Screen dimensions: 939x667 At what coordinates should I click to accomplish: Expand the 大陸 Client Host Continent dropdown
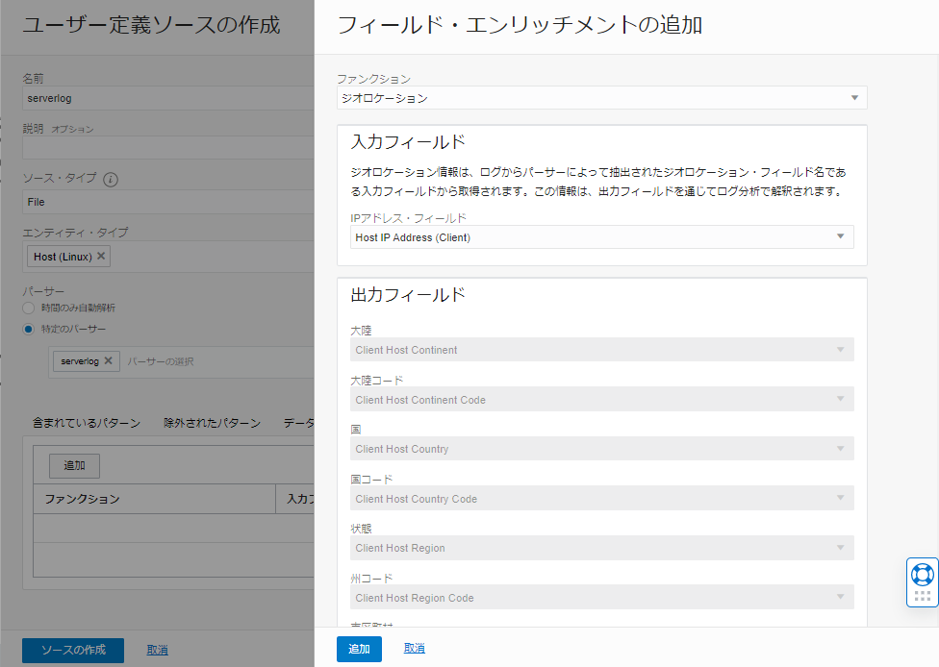(x=601, y=350)
